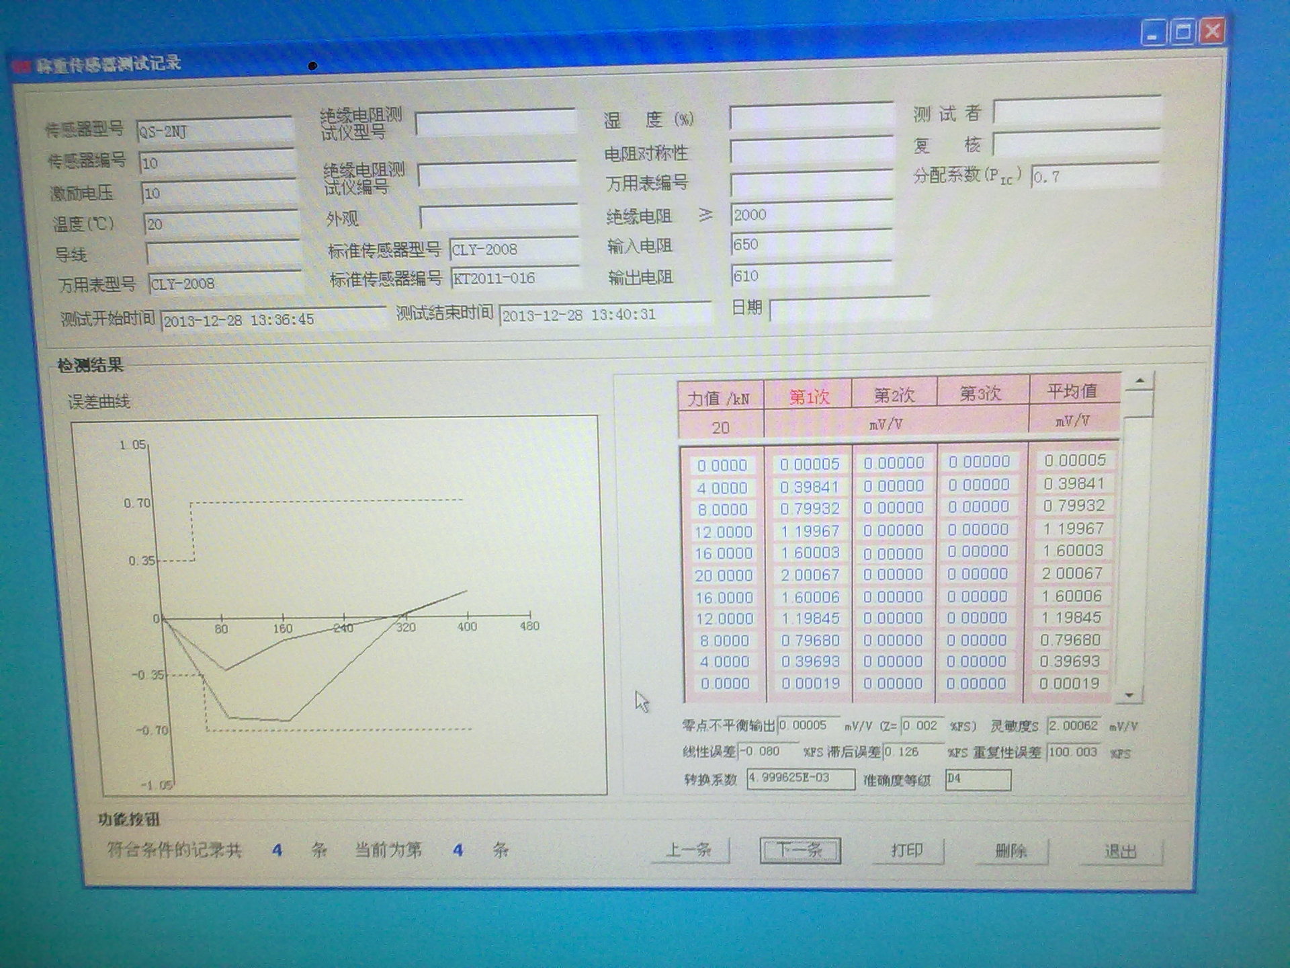Select the 准确度等级 field showing D4
Screen dimensions: 1290x968
point(977,779)
